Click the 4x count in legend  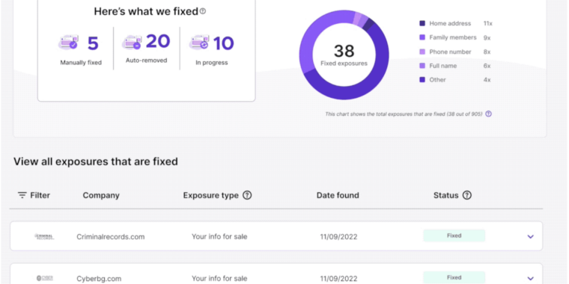[x=487, y=80]
